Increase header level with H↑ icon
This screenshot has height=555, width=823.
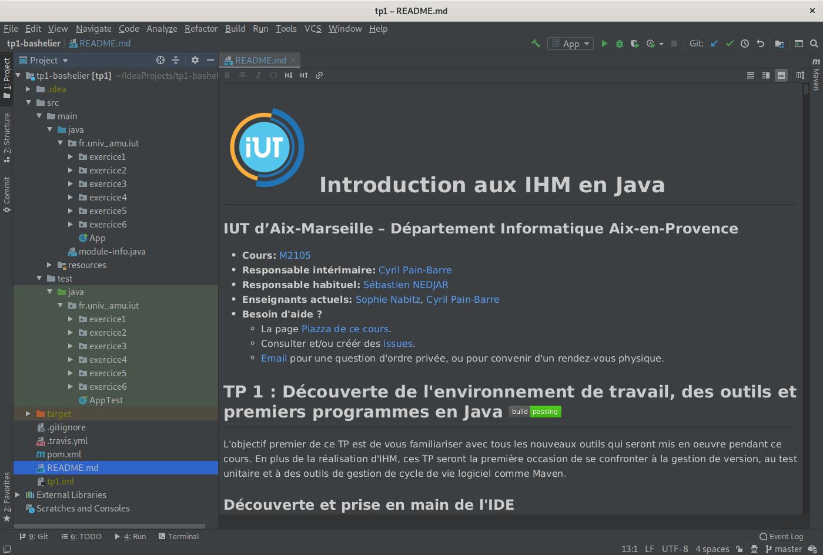[x=304, y=75]
